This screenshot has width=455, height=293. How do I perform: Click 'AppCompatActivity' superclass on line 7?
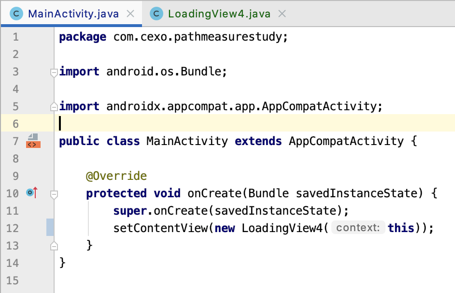[346, 141]
